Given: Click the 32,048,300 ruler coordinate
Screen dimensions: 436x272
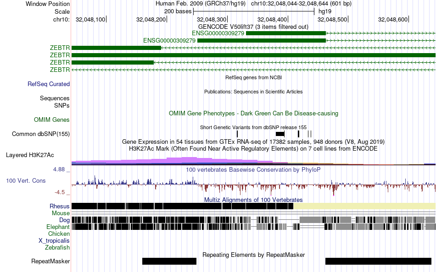Looking at the screenshot, I should pyautogui.click(x=212, y=19).
